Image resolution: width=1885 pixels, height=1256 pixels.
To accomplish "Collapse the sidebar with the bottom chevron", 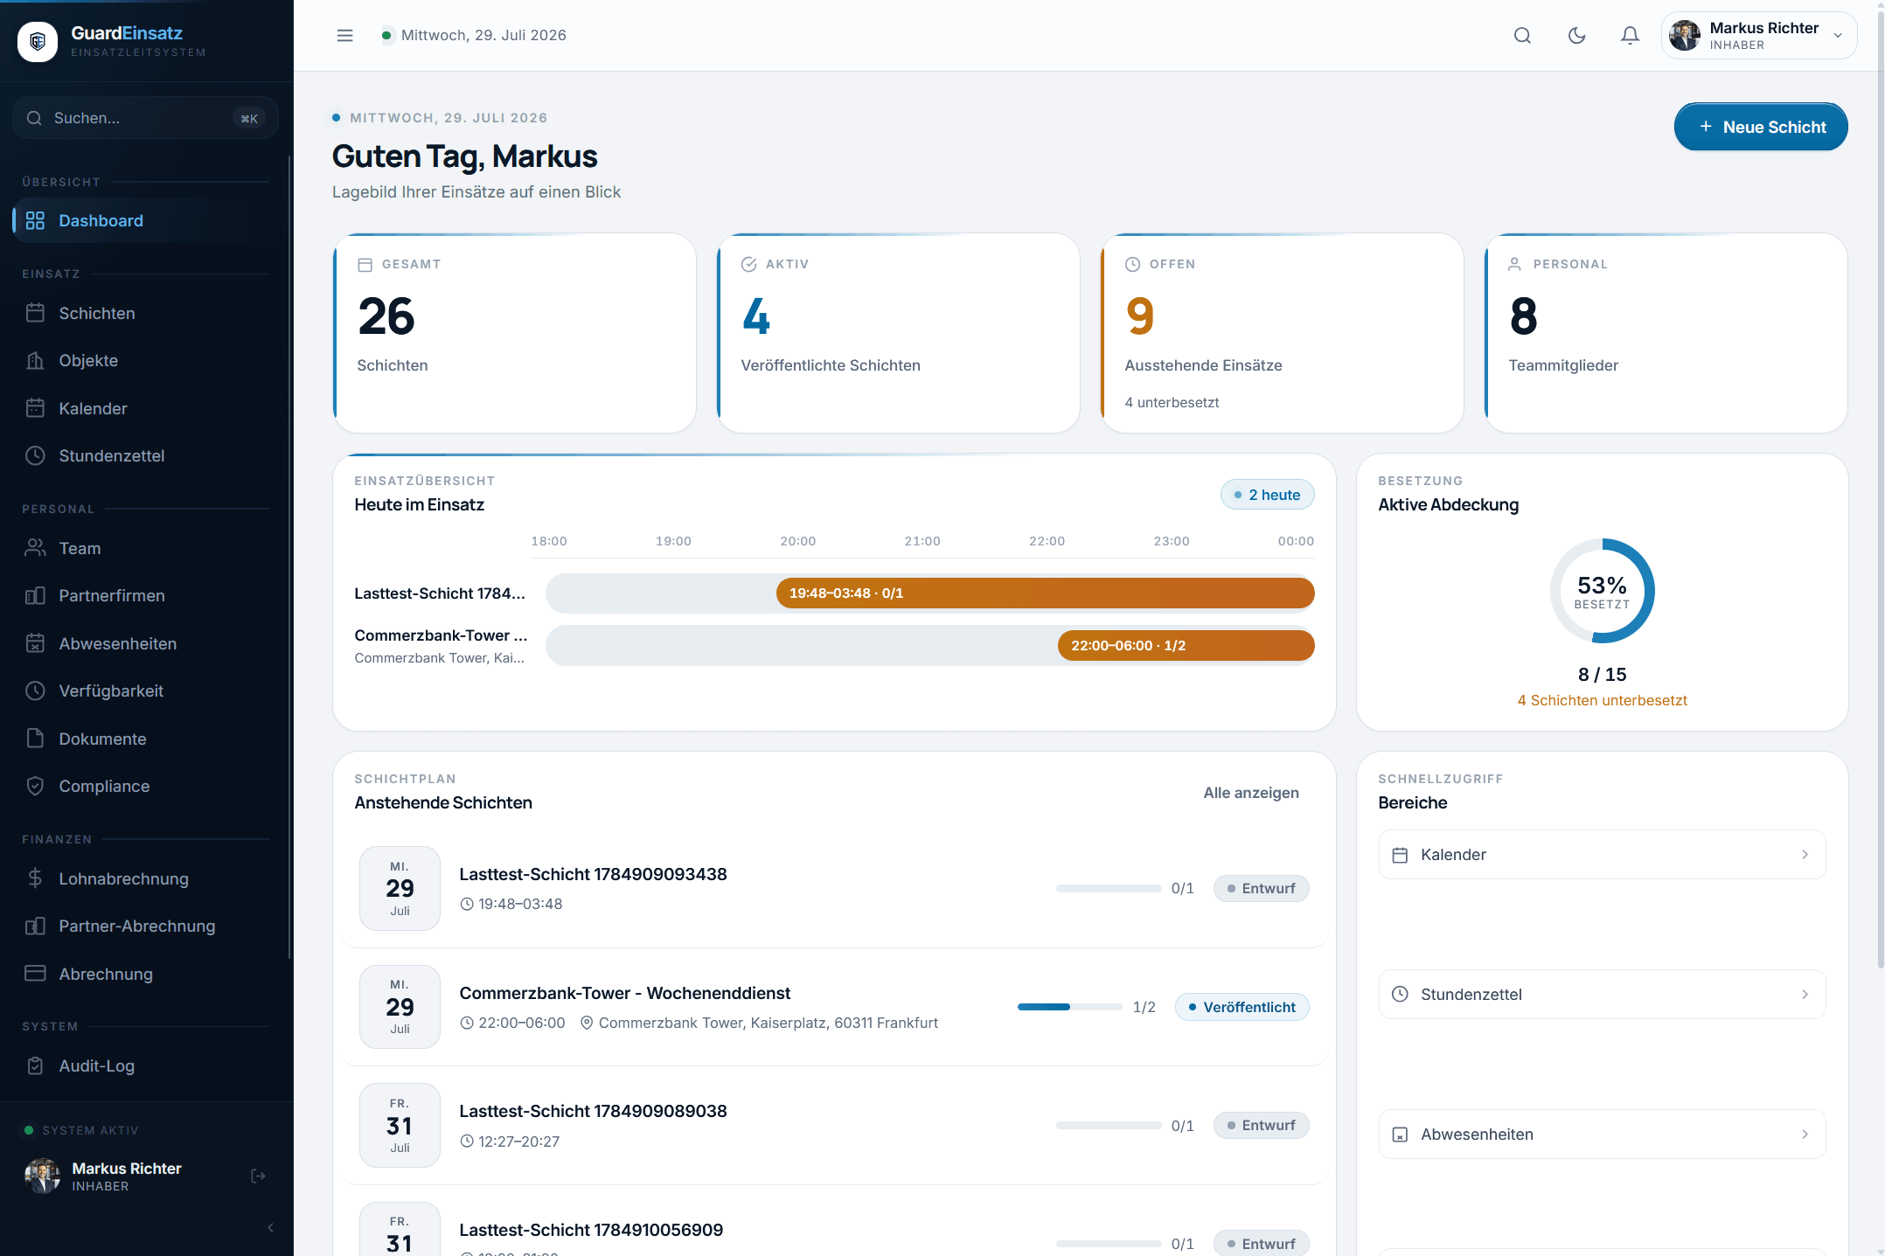I will click(270, 1228).
